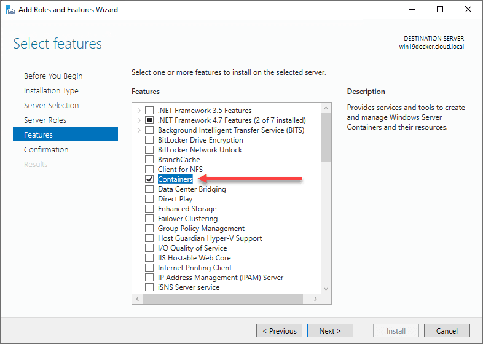483x344 pixels.
Task: Expand Background Intelligent Transfer Service node
Action: [x=139, y=130]
